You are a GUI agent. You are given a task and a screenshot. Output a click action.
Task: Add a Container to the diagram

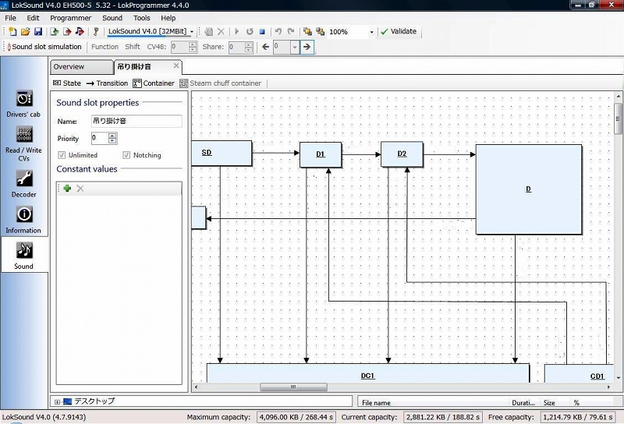154,83
